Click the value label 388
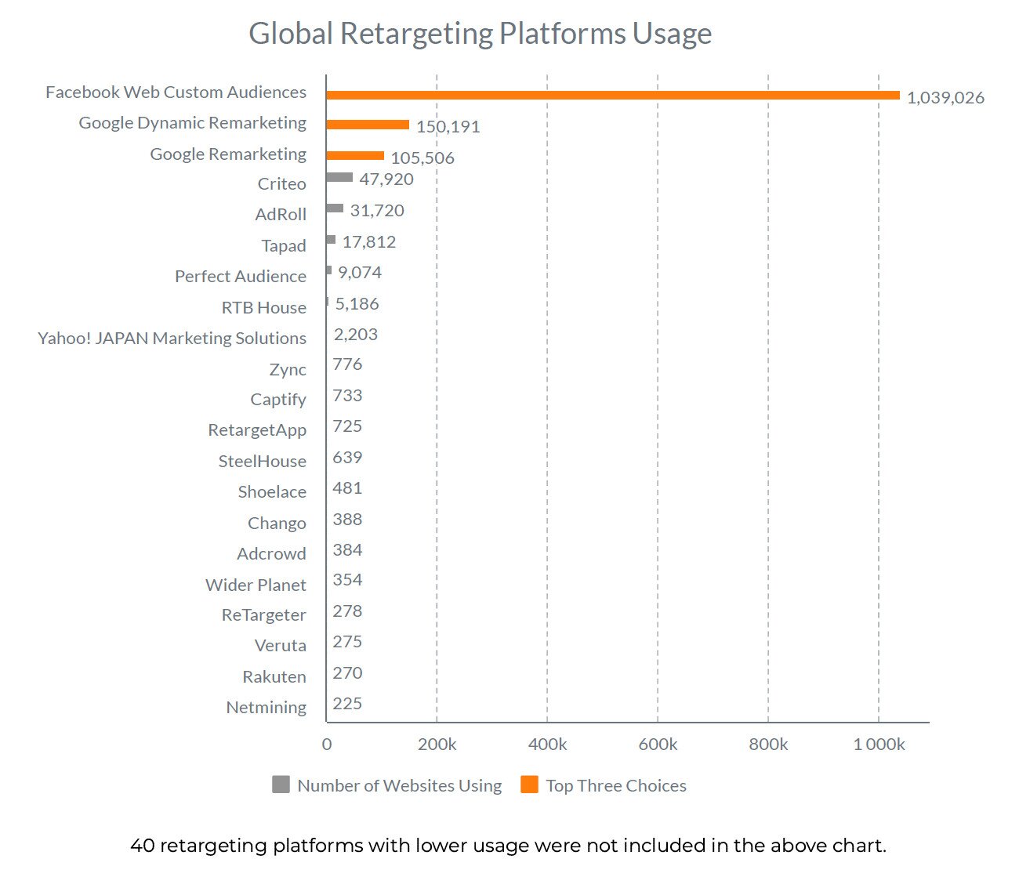 coord(348,520)
